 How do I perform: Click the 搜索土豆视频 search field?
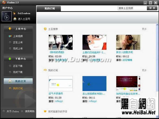[132, 8]
